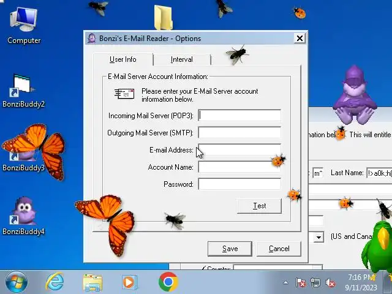392x294 pixels.
Task: Open the Windows Start menu
Action: tap(17, 282)
